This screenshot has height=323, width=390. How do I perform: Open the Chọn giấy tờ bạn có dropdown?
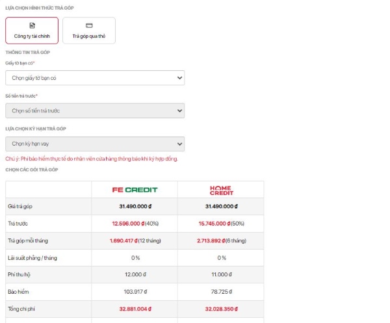click(94, 77)
